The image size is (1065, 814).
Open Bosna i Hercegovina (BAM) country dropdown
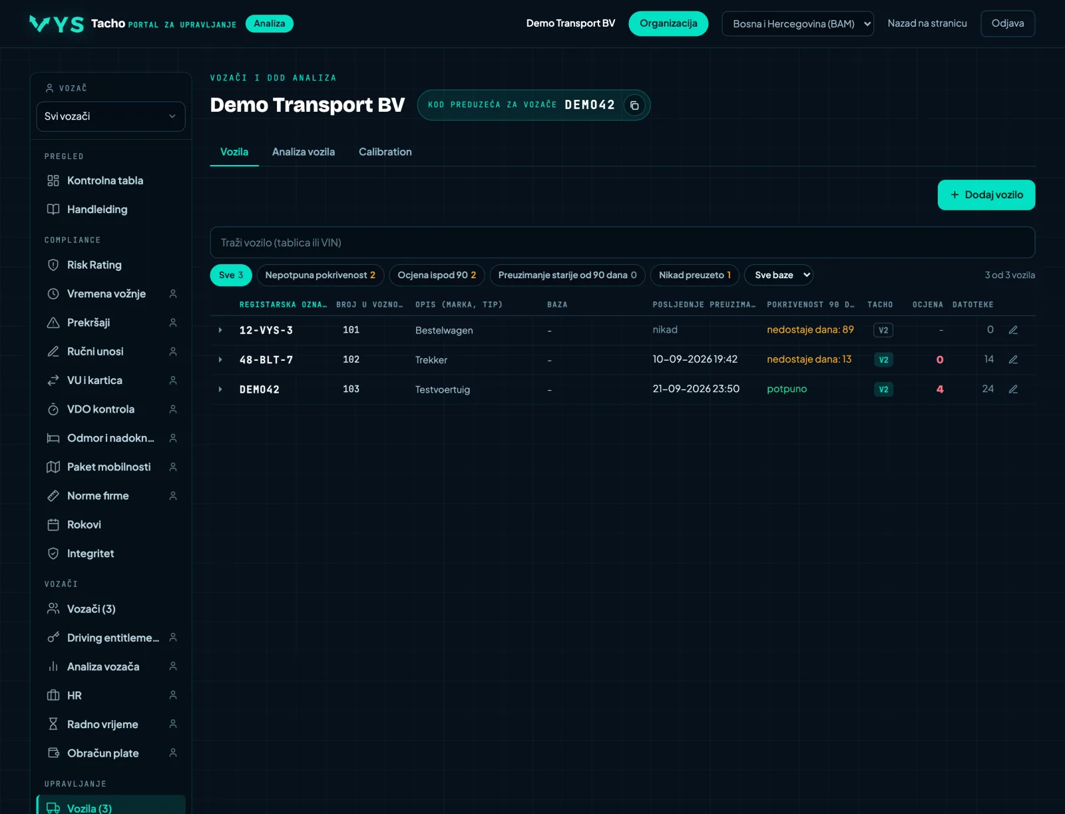[x=797, y=23]
